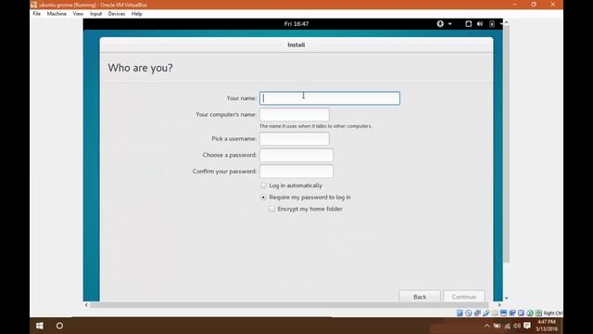
Task: Show hidden Windows tray icons
Action: coord(486,326)
